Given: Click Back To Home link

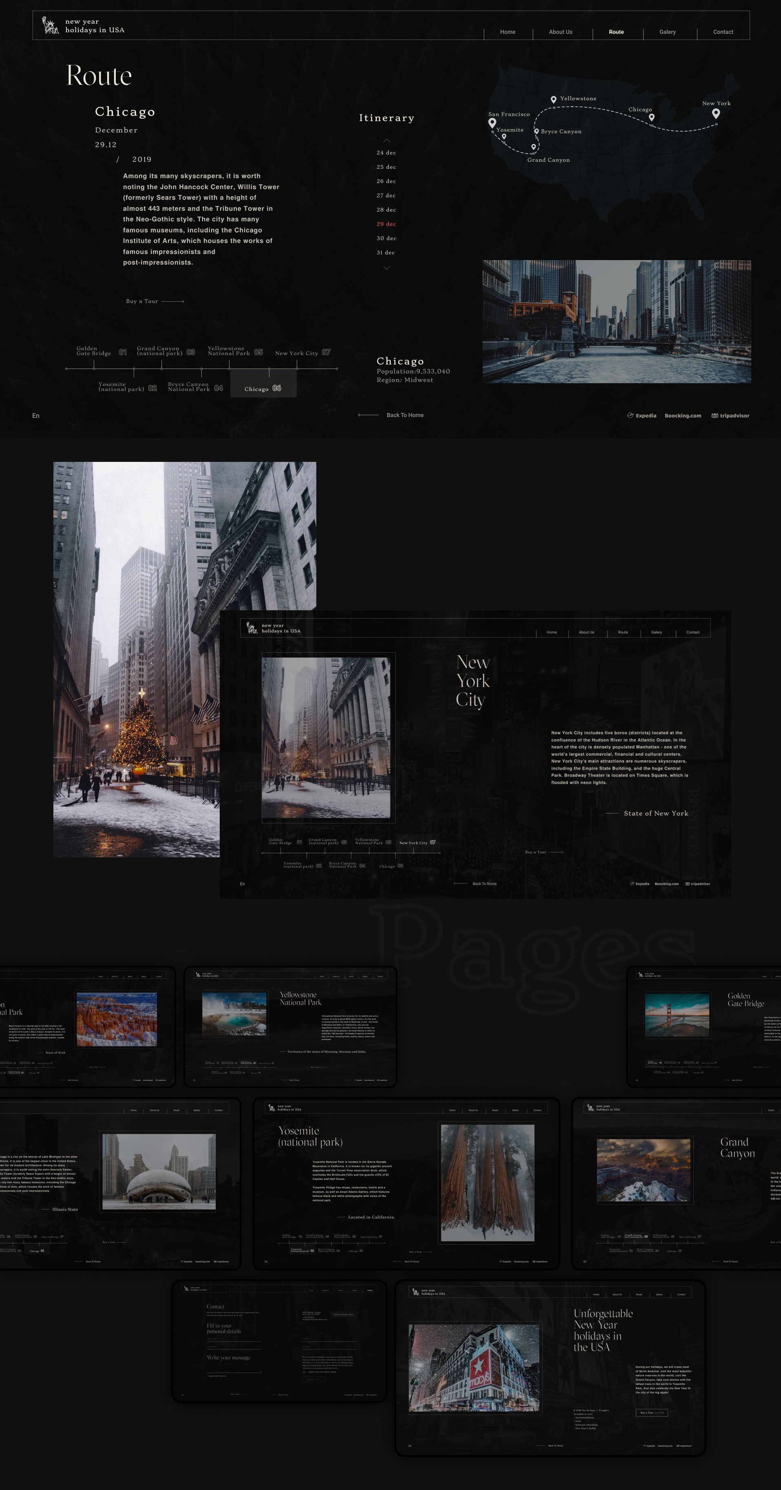Looking at the screenshot, I should [391, 415].
